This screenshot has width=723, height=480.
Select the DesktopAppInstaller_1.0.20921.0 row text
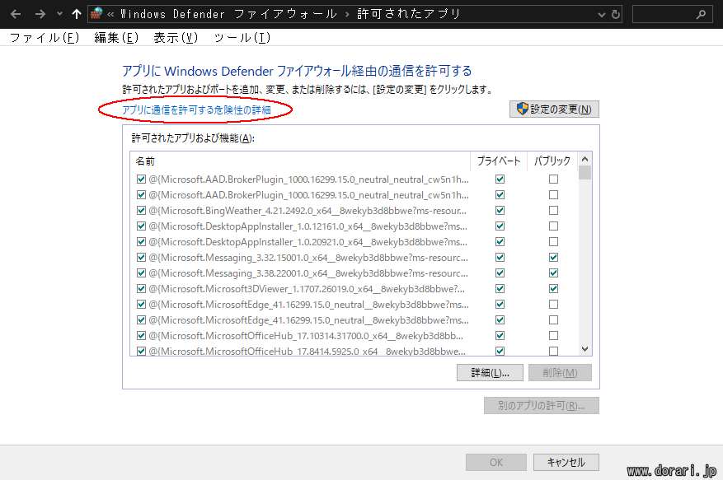point(308,242)
